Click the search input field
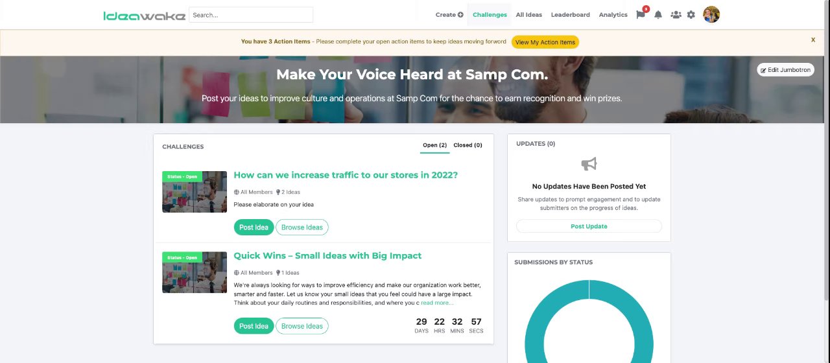This screenshot has width=830, height=363. (x=251, y=15)
